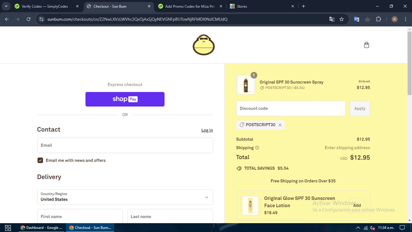Screen dimensions: 412x232
Task: Switch to Add Promo Codes for Miza Pet tab
Action: pyautogui.click(x=190, y=6)
